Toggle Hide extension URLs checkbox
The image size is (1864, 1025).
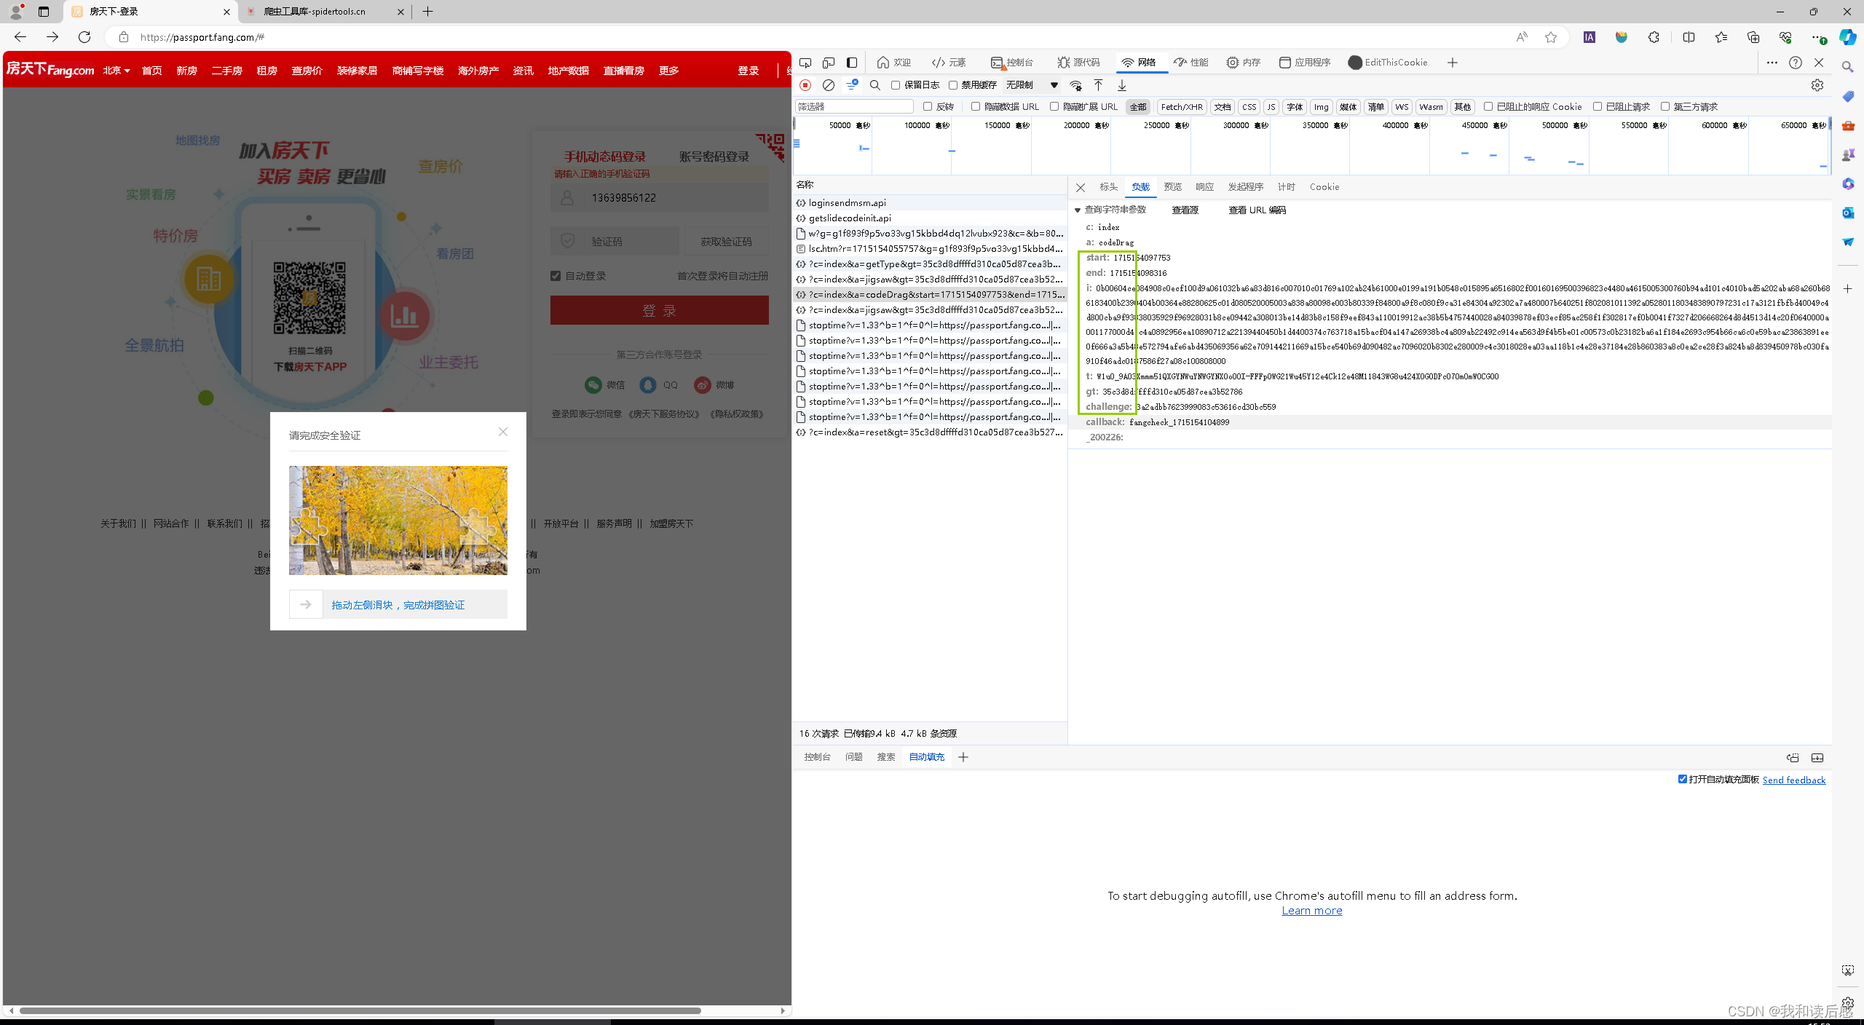click(1054, 106)
